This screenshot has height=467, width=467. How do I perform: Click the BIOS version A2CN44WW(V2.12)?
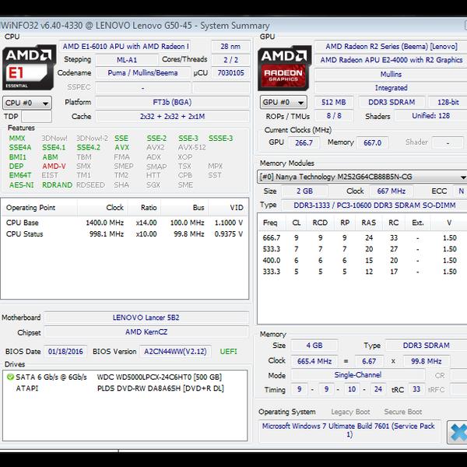tap(175, 352)
